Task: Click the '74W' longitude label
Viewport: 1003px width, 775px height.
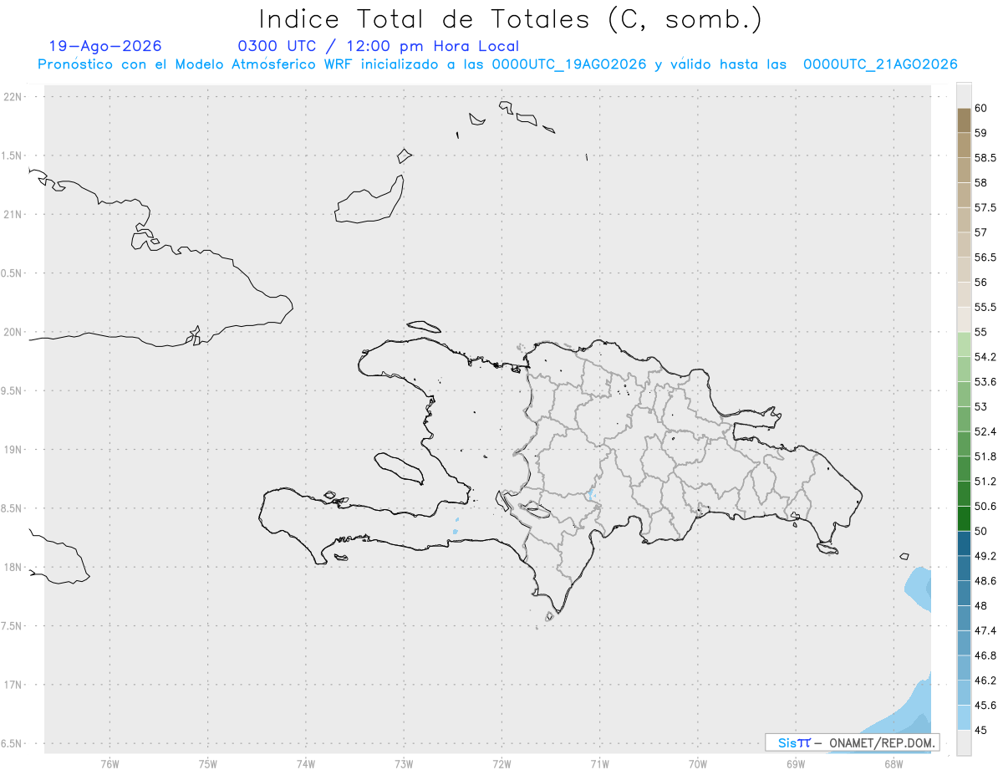Action: [306, 764]
